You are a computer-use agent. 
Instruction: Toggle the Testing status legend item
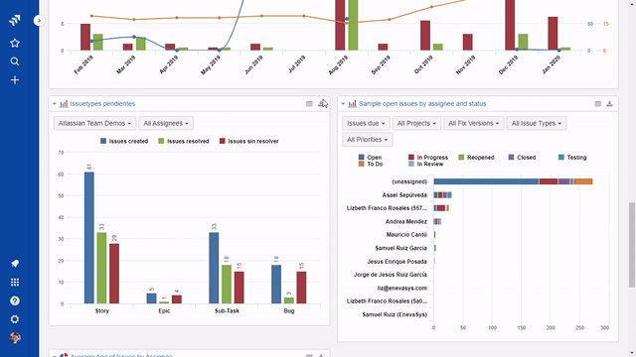pos(572,157)
